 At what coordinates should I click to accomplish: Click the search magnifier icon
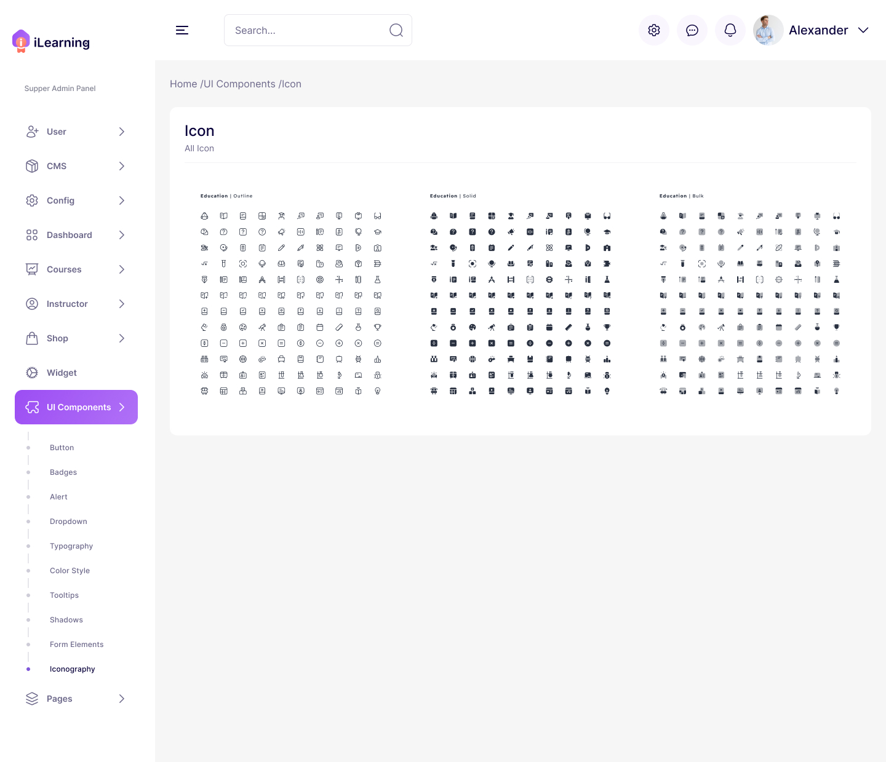click(x=396, y=30)
